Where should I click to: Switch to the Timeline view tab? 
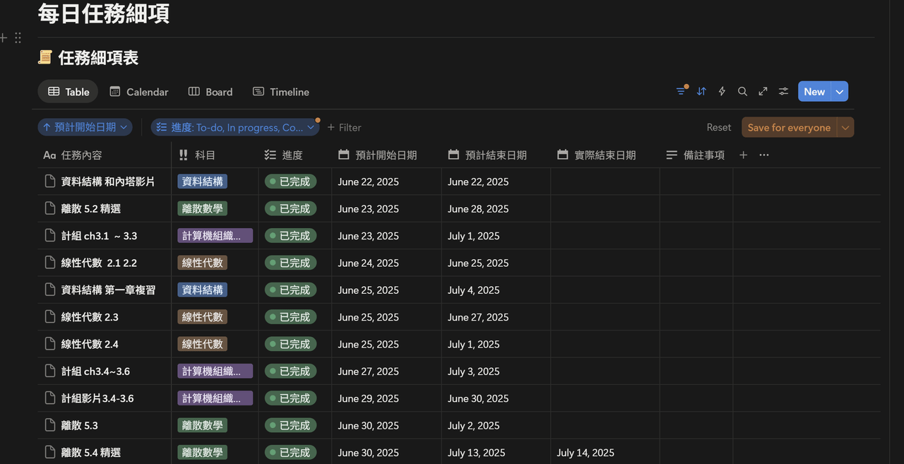281,92
